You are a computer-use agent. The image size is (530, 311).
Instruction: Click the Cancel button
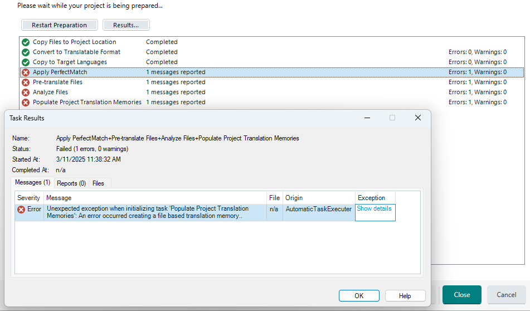pyautogui.click(x=507, y=295)
